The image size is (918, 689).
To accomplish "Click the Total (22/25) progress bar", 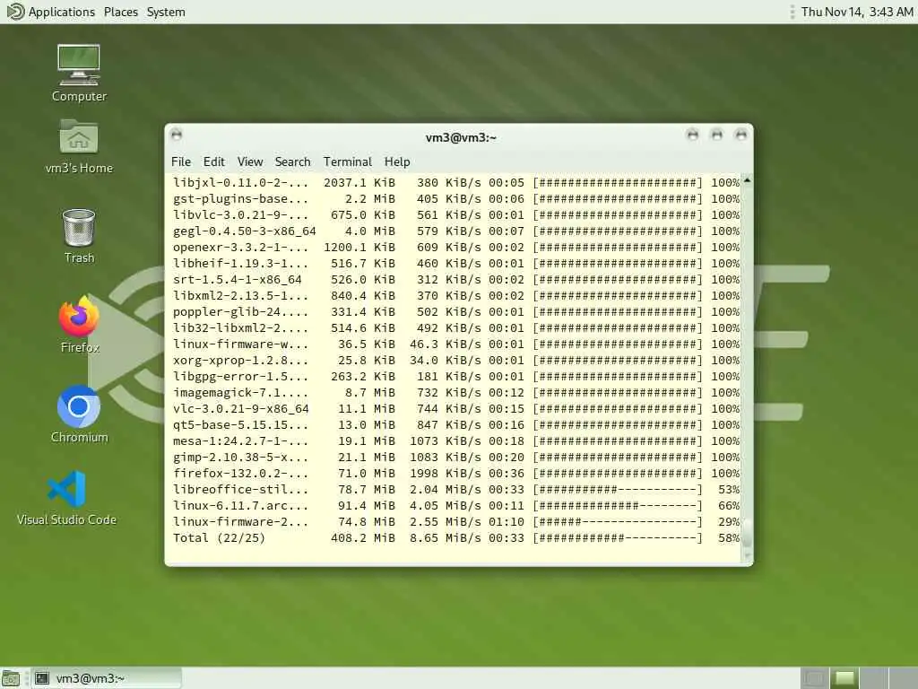I will click(618, 538).
